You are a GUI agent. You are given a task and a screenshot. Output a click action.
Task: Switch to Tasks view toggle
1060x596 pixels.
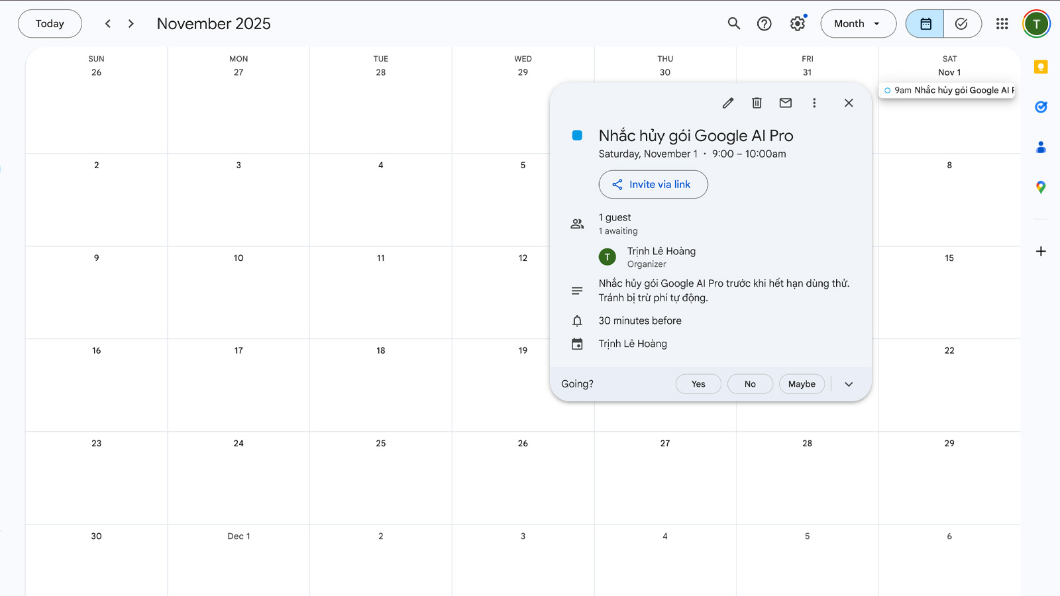961,24
